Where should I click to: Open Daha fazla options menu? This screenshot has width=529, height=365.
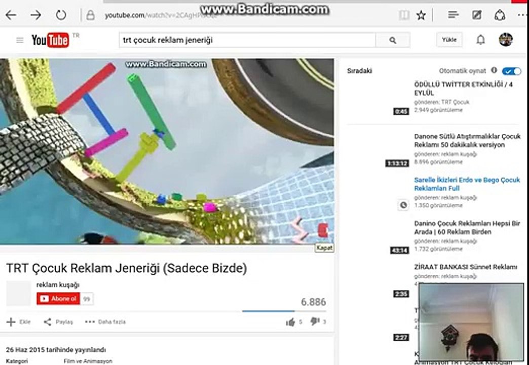[x=105, y=322]
